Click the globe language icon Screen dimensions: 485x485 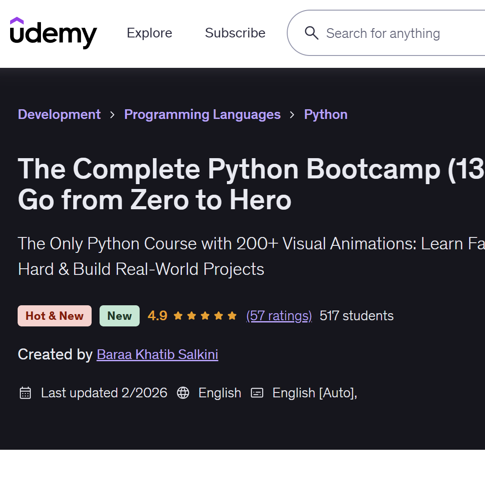(x=183, y=393)
